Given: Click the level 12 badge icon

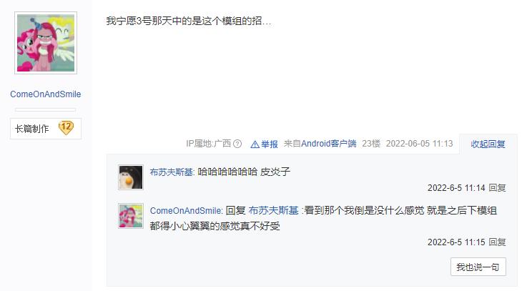Looking at the screenshot, I should coord(66,128).
